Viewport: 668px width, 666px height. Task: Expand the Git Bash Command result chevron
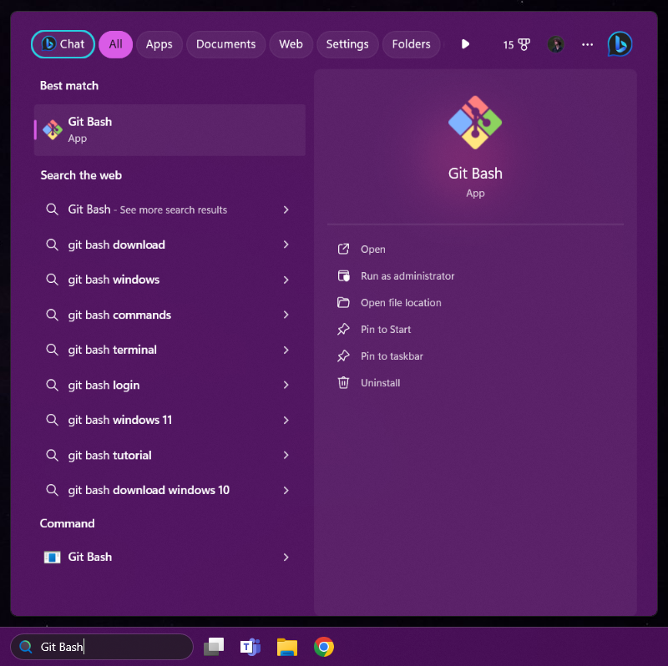click(x=286, y=557)
